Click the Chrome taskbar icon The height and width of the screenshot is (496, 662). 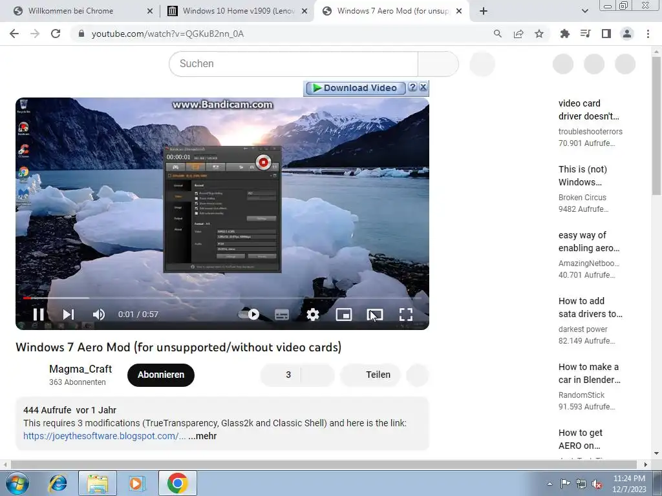point(177,483)
